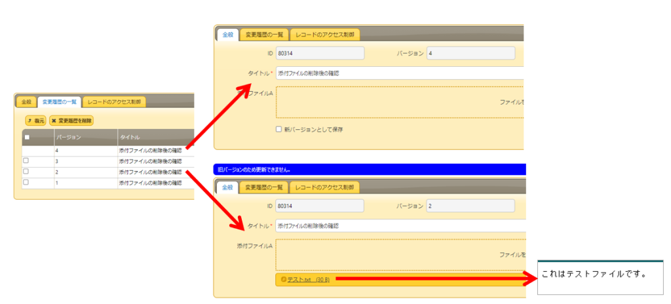Screen dimensions: 671x304
Task: Check the checkbox for version 3 row
Action: pyautogui.click(x=26, y=161)
